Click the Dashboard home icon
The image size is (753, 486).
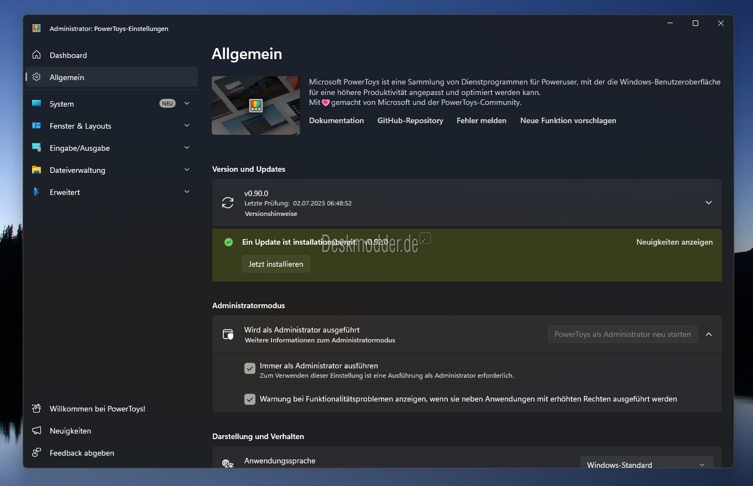36,55
